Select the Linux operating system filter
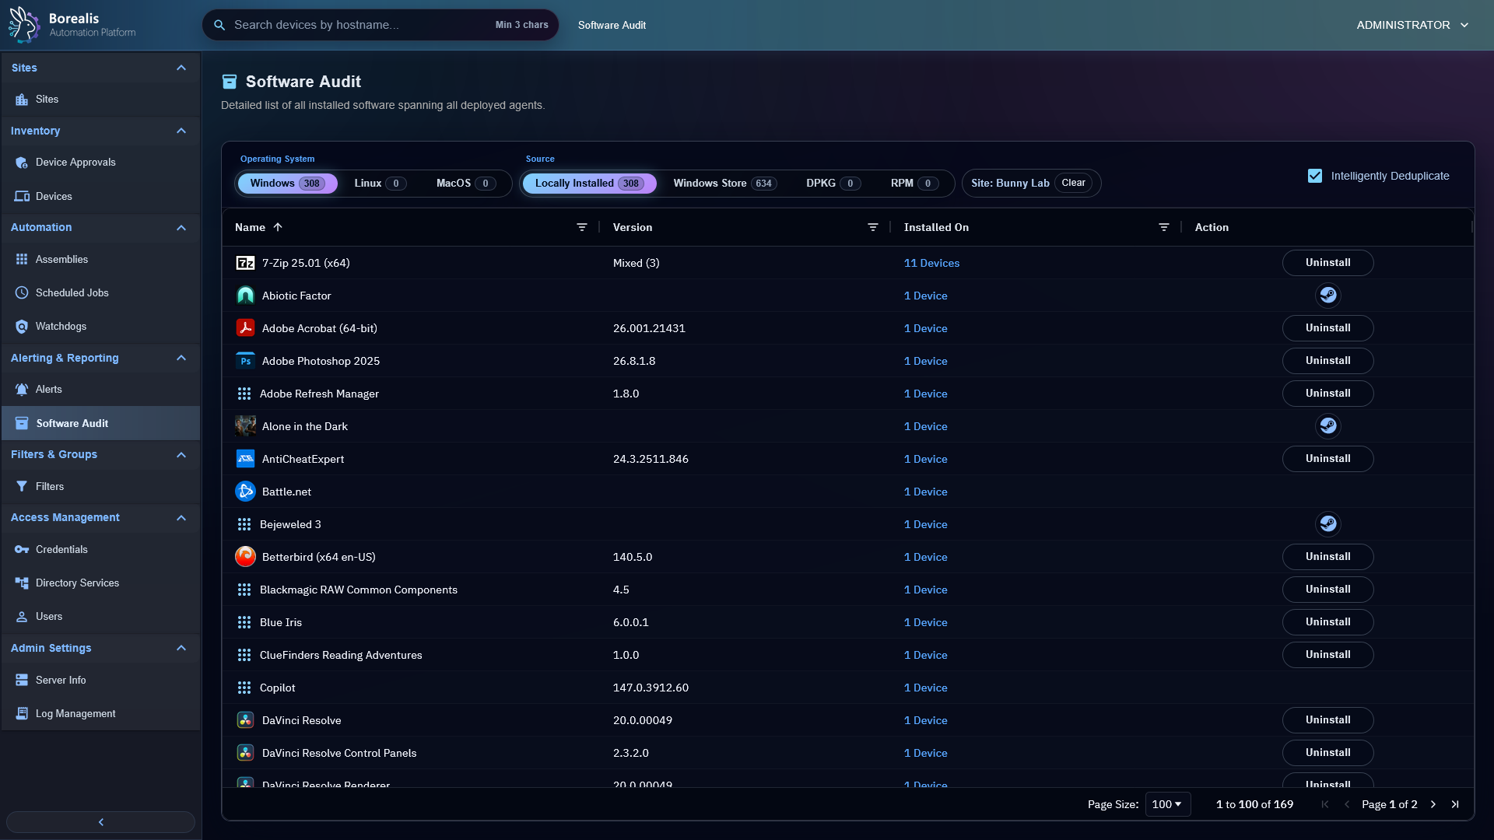Screen dimensions: 1494x840 [x=380, y=184]
